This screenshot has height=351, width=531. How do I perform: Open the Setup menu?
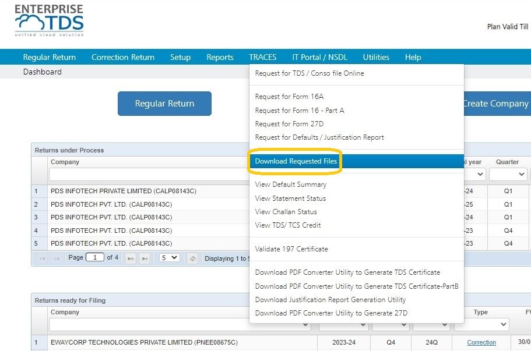pos(180,57)
